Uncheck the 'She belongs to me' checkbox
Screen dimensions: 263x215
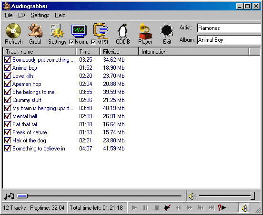pyautogui.click(x=8, y=92)
